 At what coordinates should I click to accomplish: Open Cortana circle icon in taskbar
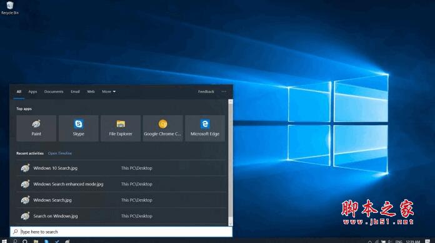point(25,241)
